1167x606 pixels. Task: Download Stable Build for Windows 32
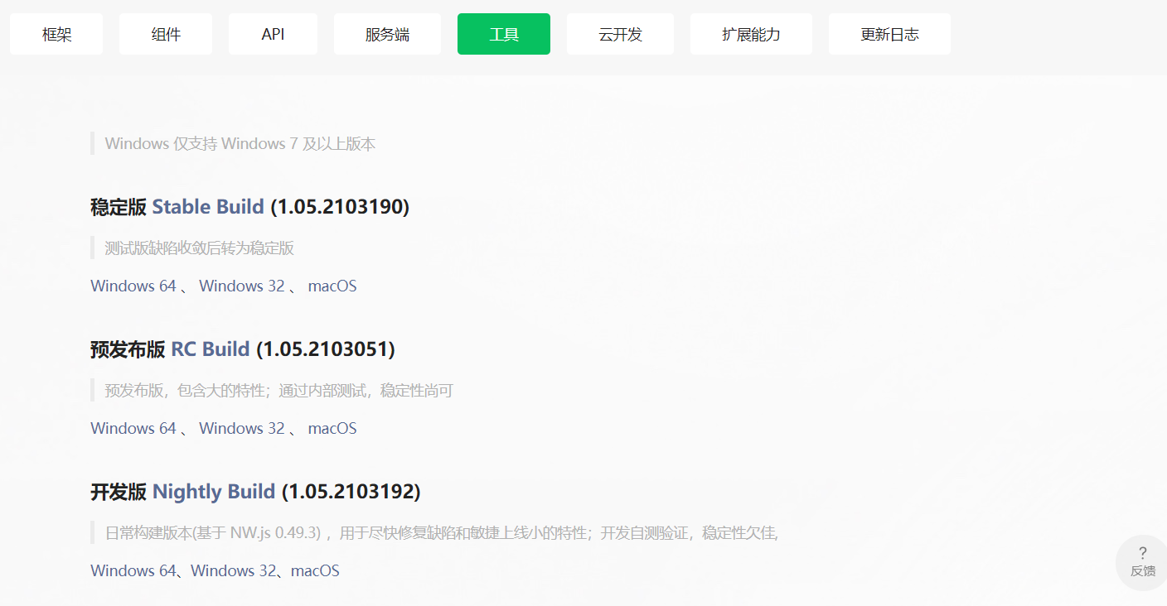(x=242, y=286)
